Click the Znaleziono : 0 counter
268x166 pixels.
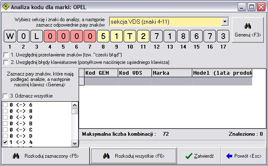(x=246, y=134)
